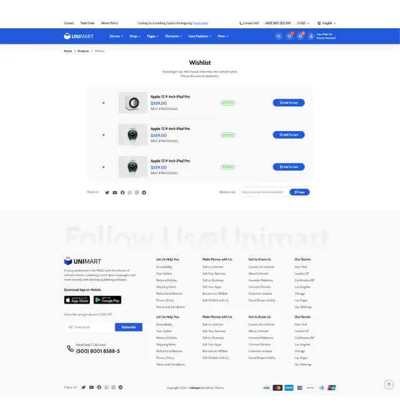Image resolution: width=400 pixels, height=414 pixels.
Task: Expand the Demos menu
Action: (x=116, y=36)
